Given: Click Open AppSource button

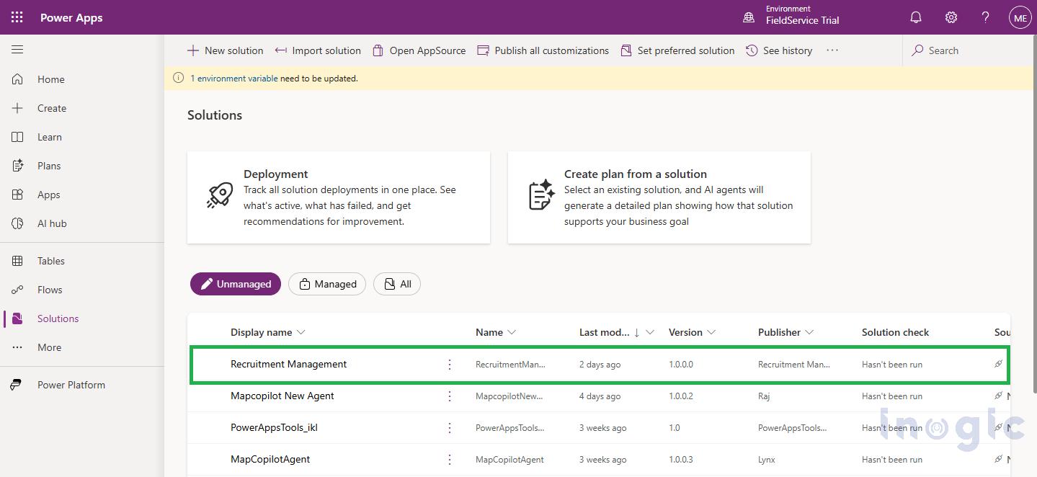Looking at the screenshot, I should click(x=419, y=50).
